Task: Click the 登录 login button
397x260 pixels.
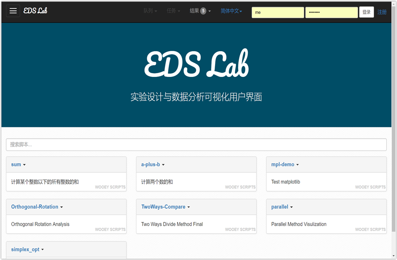Action: click(366, 12)
